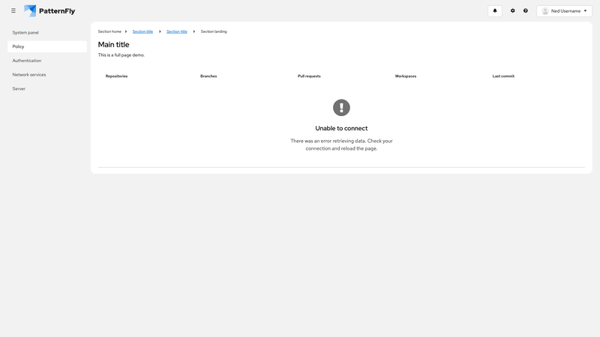The image size is (600, 337).
Task: Open the settings gear icon
Action: click(513, 11)
